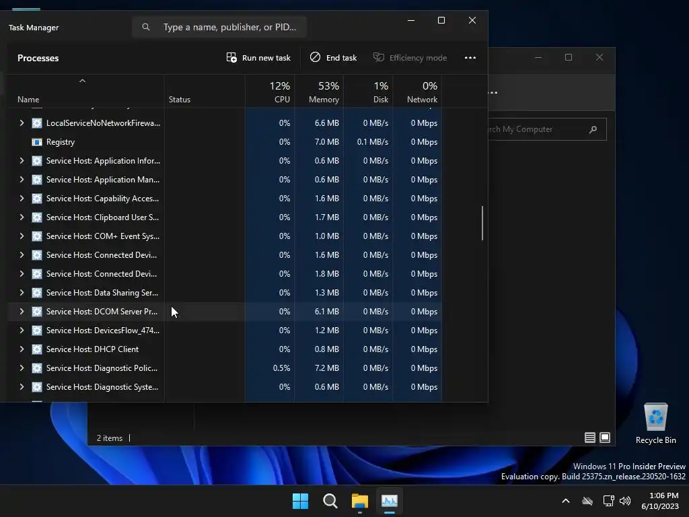Open the network tray icon

[x=608, y=501]
